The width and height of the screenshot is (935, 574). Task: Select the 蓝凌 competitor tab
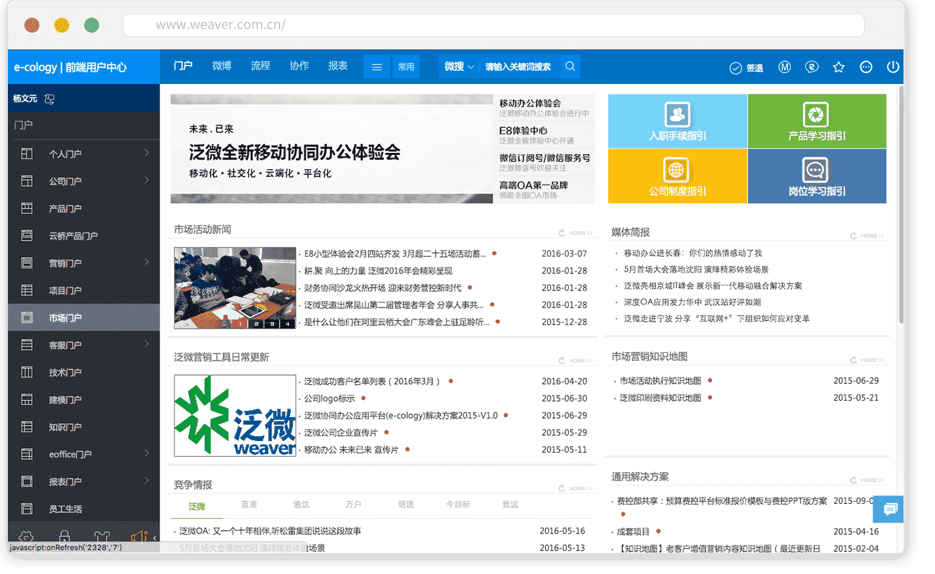(x=249, y=504)
